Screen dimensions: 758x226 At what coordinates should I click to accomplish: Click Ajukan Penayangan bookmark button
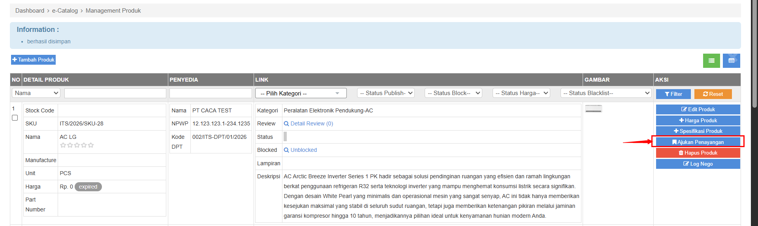pos(698,142)
